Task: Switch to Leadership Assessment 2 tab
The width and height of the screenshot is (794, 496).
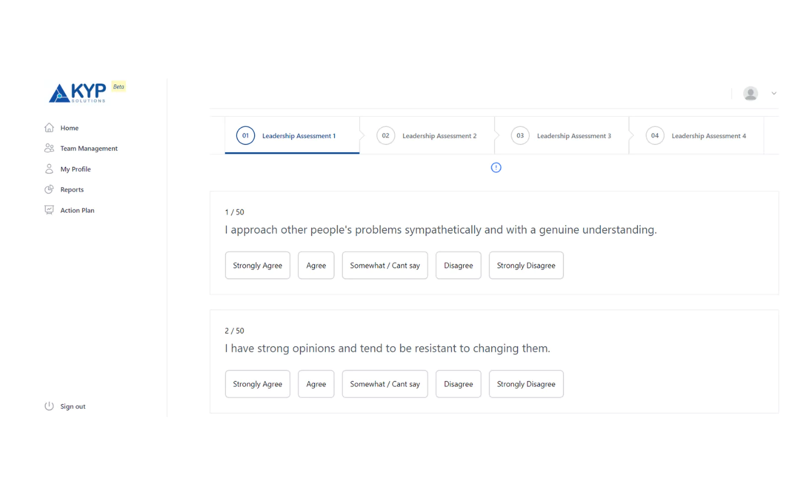Action: pos(427,136)
